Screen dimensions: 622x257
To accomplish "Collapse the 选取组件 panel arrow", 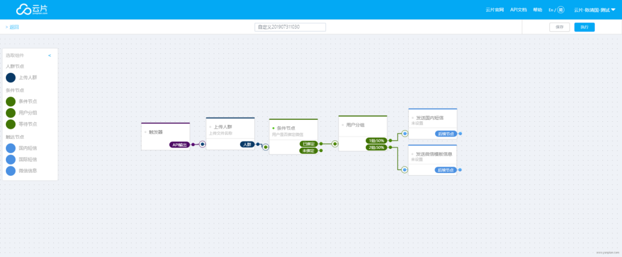I will [x=49, y=55].
